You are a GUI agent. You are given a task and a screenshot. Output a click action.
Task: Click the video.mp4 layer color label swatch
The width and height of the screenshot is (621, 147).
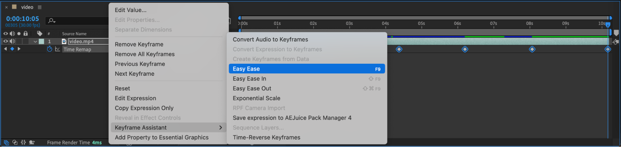click(x=41, y=41)
